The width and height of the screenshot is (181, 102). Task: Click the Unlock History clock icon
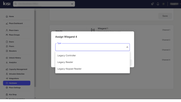tap(7, 58)
